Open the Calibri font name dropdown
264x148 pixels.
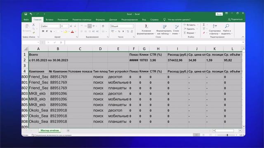pos(59,26)
